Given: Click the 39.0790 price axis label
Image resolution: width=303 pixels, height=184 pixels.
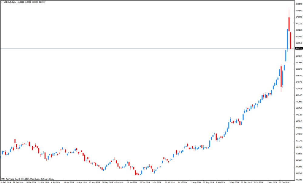Looking at the screenshot, I should coord(299,115).
